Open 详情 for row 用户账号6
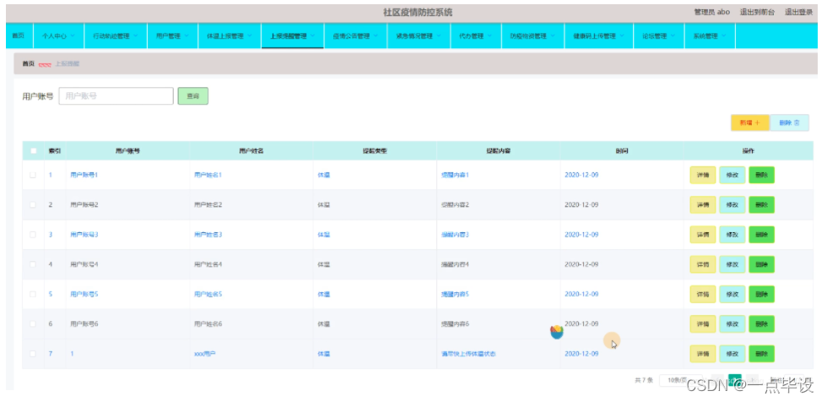The height and width of the screenshot is (402, 827). pos(702,324)
